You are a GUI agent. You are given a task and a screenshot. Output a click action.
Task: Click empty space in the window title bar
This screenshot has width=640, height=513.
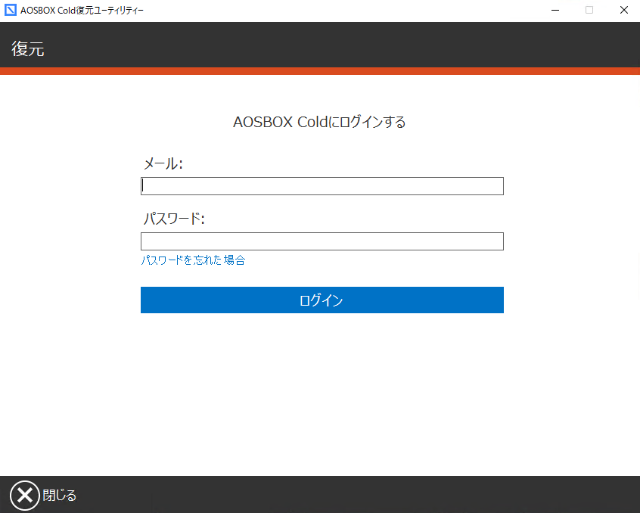click(x=340, y=11)
